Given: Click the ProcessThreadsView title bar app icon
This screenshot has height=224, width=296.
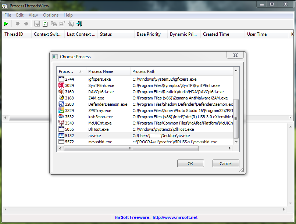Looking at the screenshot, I should pyautogui.click(x=5, y=6).
